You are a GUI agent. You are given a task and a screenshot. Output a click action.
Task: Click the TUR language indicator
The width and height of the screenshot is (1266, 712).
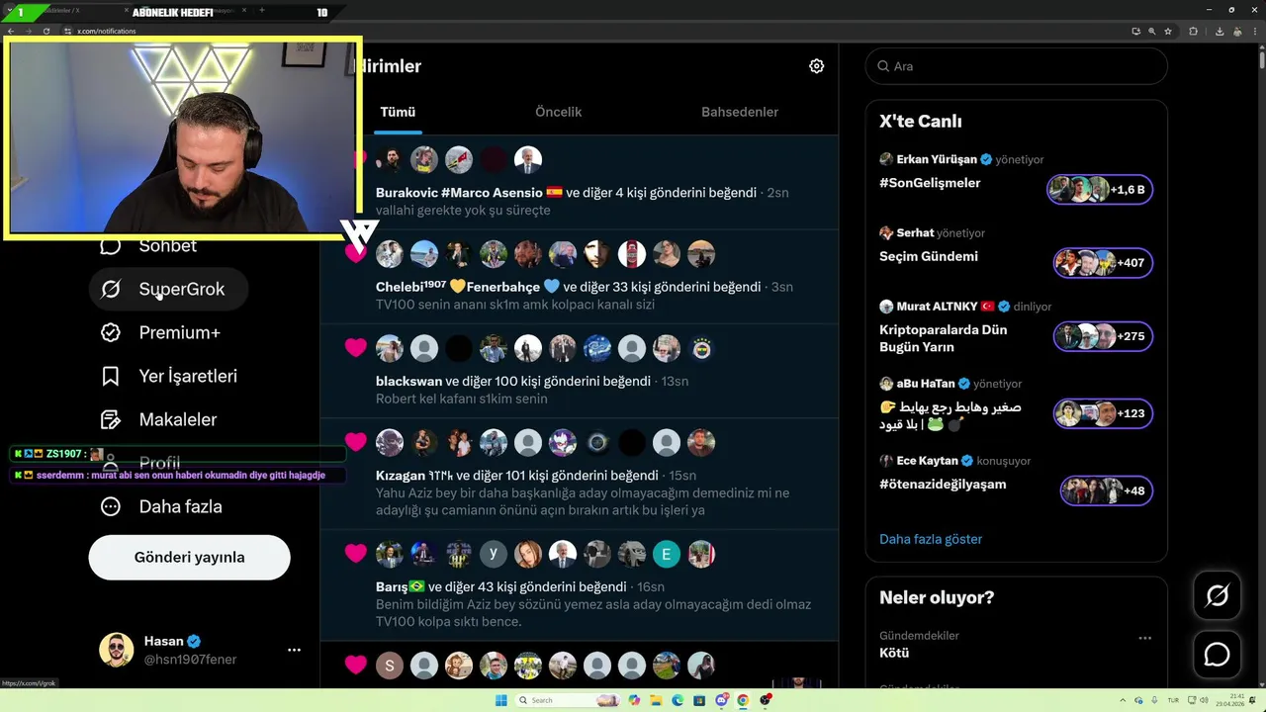pos(1173,700)
